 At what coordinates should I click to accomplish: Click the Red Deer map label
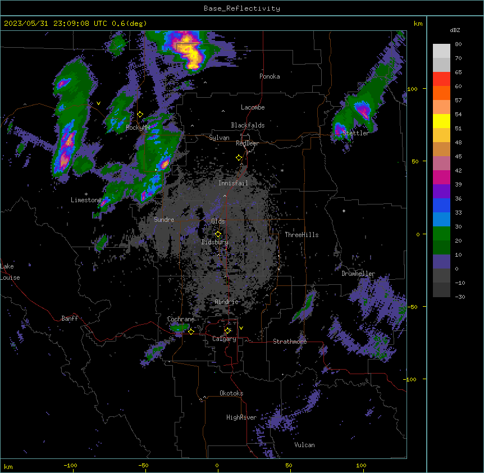(x=247, y=143)
